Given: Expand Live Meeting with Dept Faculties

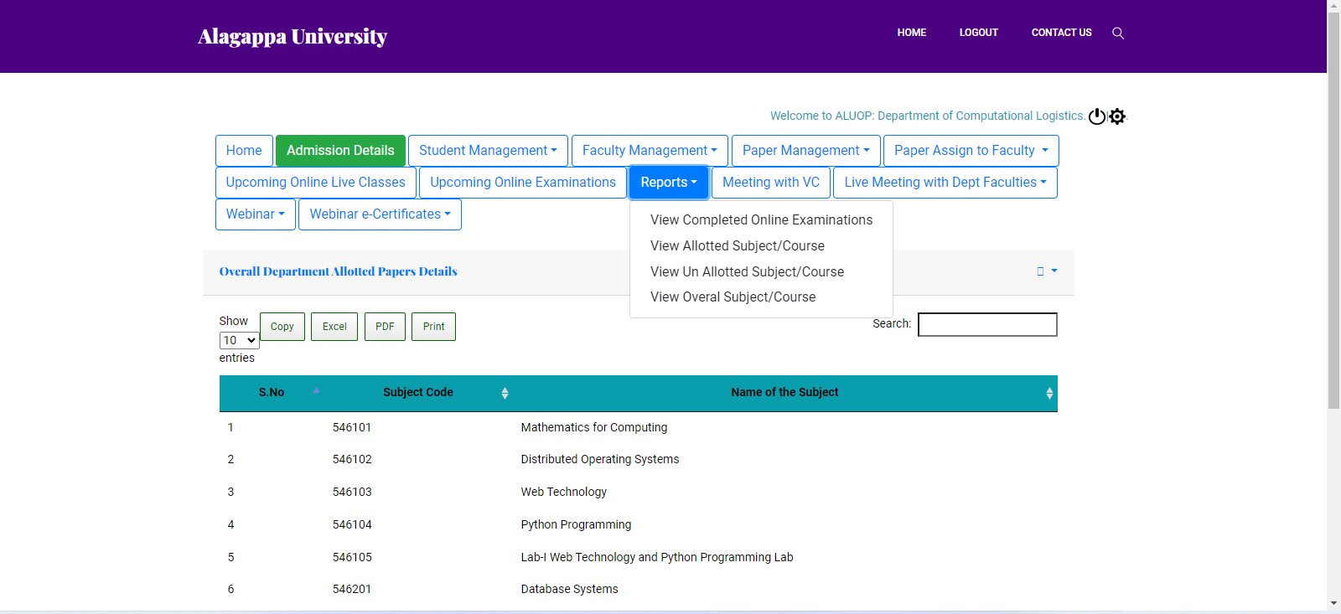Looking at the screenshot, I should tap(945, 183).
